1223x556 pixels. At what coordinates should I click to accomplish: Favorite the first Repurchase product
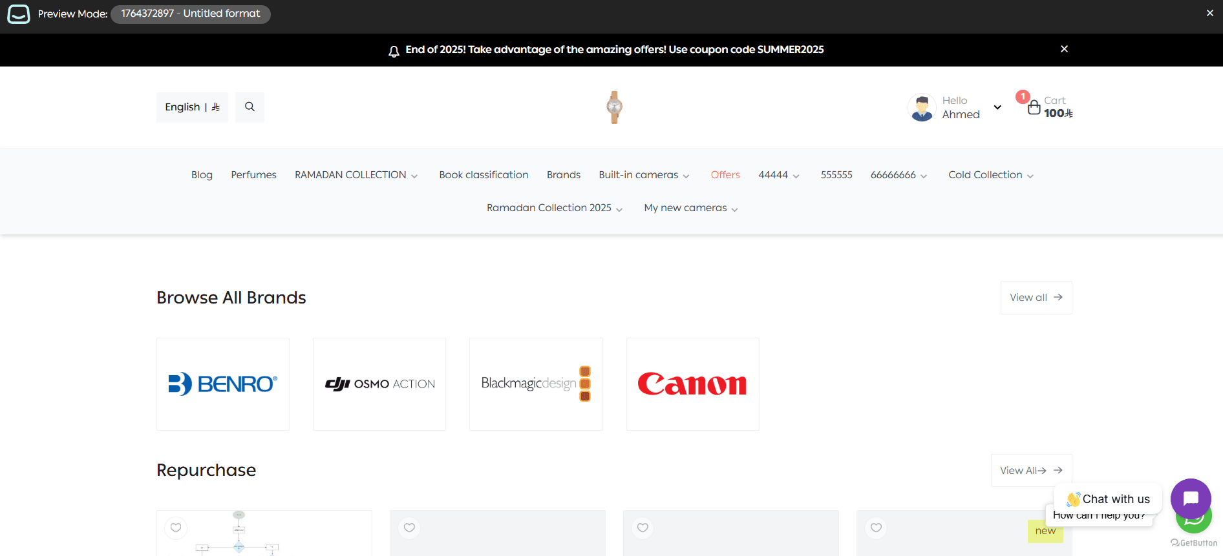point(176,528)
